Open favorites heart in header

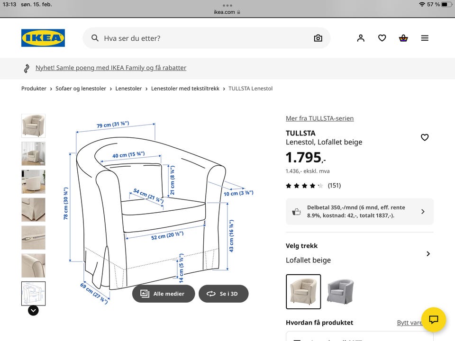pyautogui.click(x=382, y=38)
